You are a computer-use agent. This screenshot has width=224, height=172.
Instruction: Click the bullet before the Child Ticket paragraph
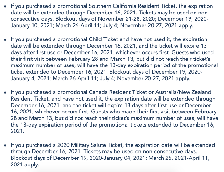[4, 39]
